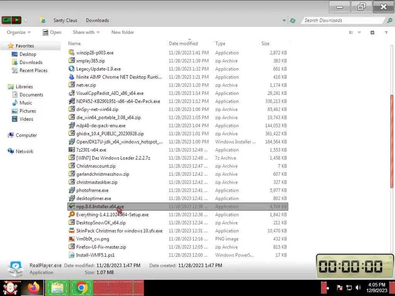Click New folder button

click(x=123, y=32)
